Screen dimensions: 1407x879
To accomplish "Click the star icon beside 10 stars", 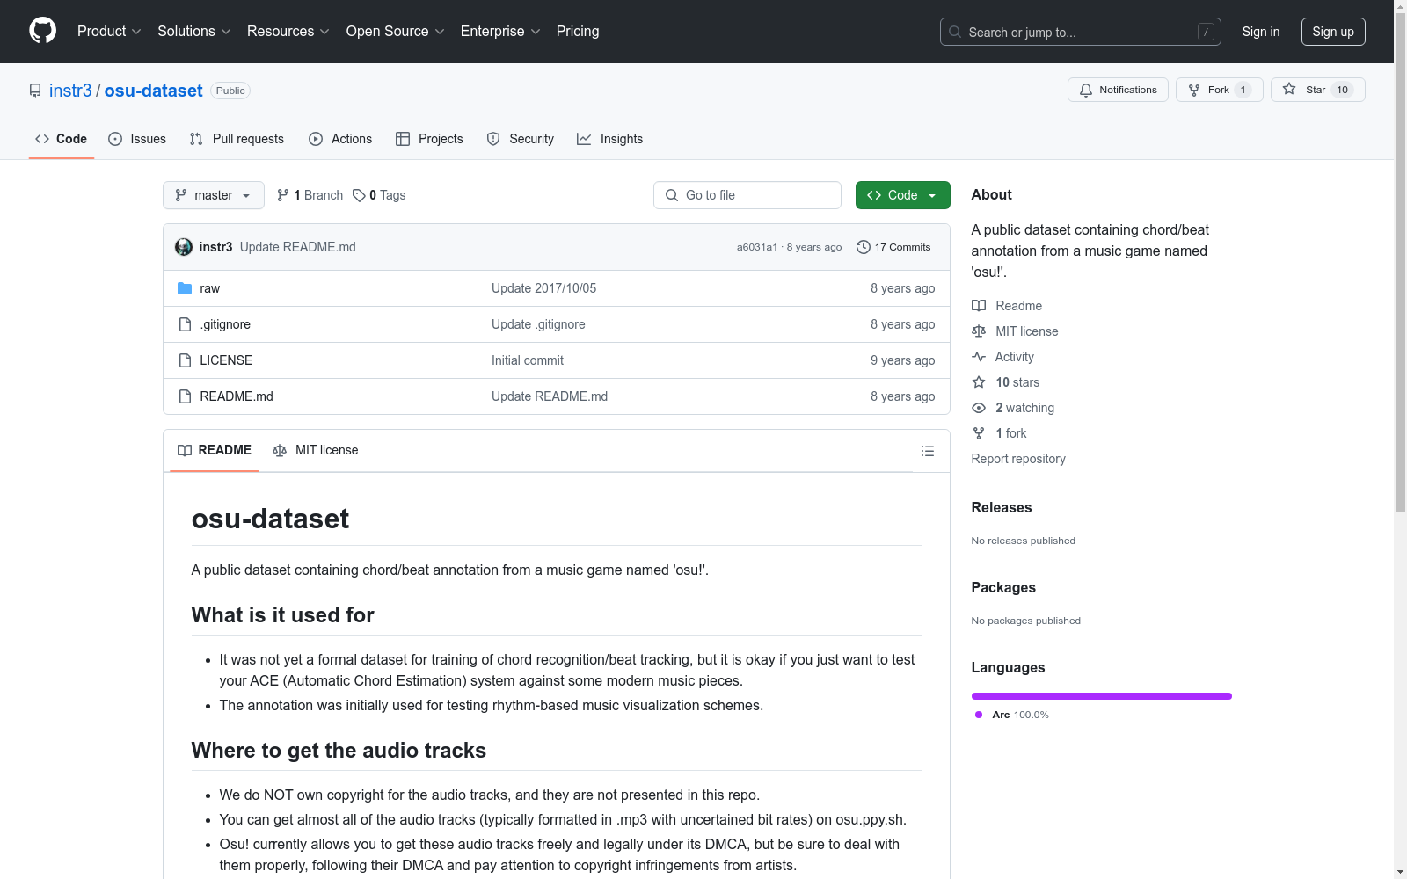I will click(979, 382).
